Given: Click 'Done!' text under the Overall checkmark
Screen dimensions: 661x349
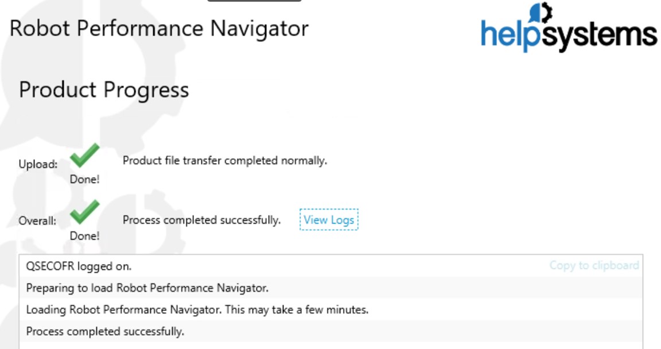Looking at the screenshot, I should pos(84,235).
